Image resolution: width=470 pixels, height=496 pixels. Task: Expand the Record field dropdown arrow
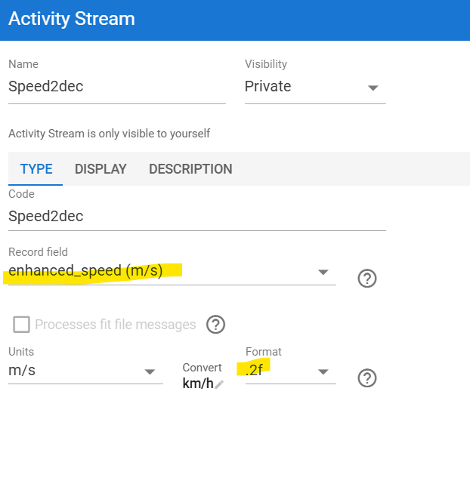pos(323,272)
